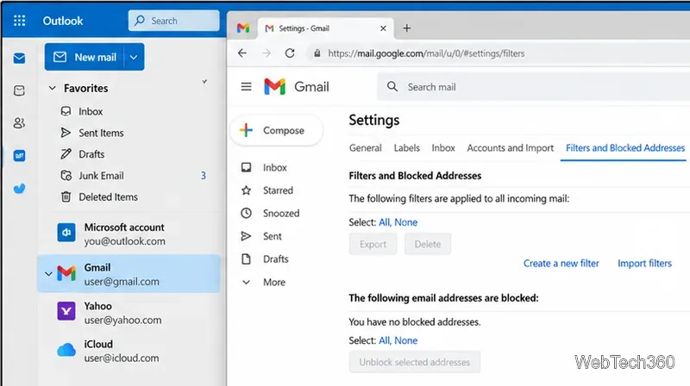Click the browser address bar URL
Viewport: 690px width, 386px height.
426,53
